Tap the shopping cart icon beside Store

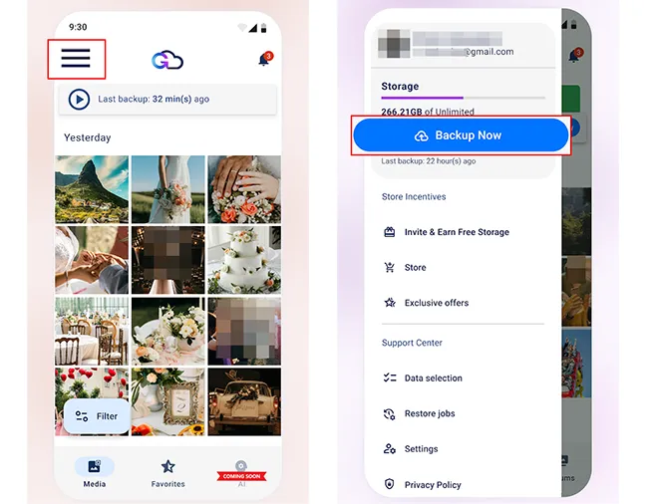(389, 268)
